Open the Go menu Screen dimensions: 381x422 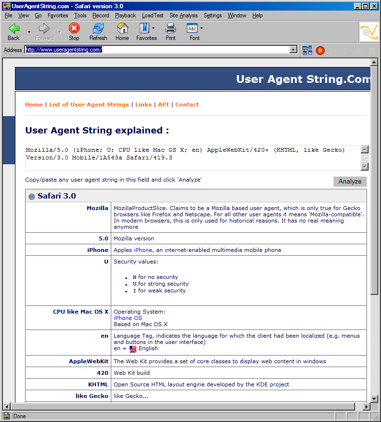coord(38,15)
